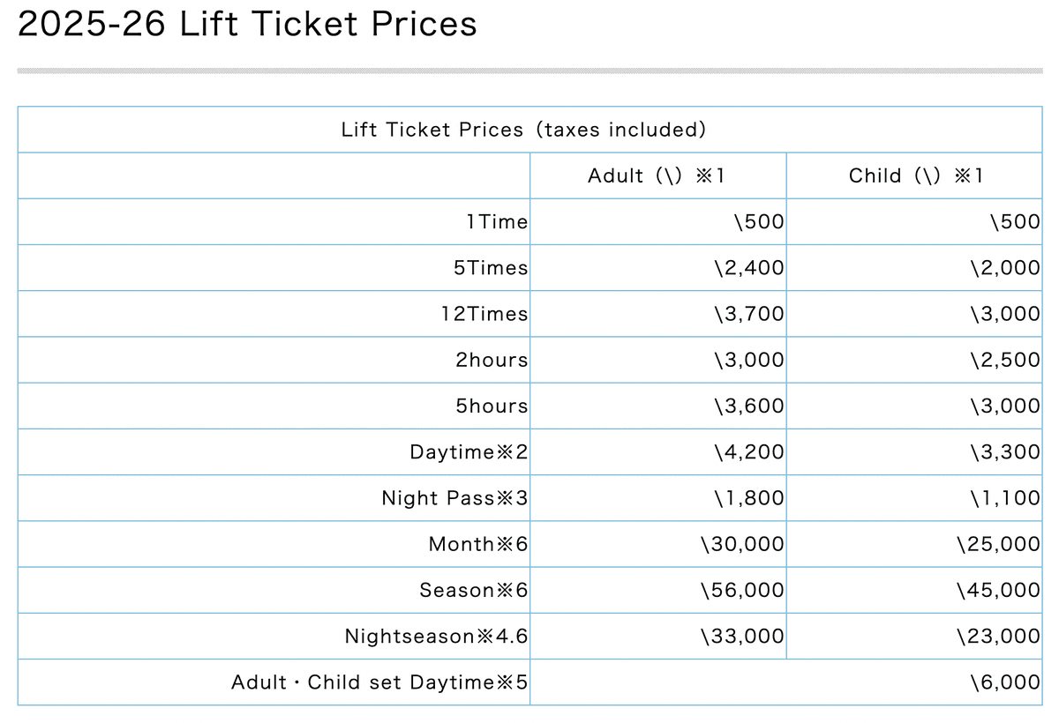Click the 2025-26 Lift Ticket Prices heading
The height and width of the screenshot is (723, 1059).
(247, 24)
